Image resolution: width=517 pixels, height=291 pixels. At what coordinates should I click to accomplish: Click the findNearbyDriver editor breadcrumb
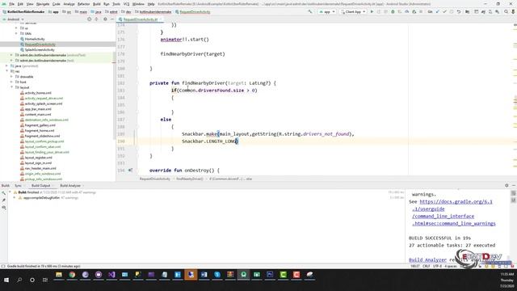[190, 179]
